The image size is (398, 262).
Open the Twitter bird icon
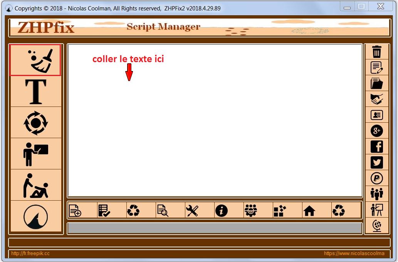point(377,162)
